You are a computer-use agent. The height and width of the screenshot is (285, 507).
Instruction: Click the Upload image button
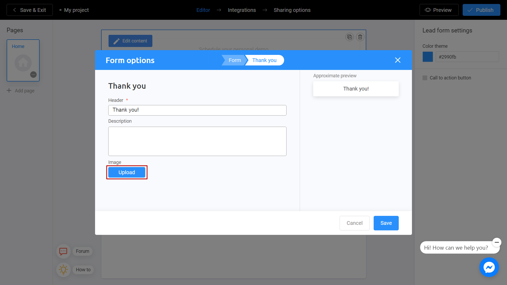tap(126, 172)
